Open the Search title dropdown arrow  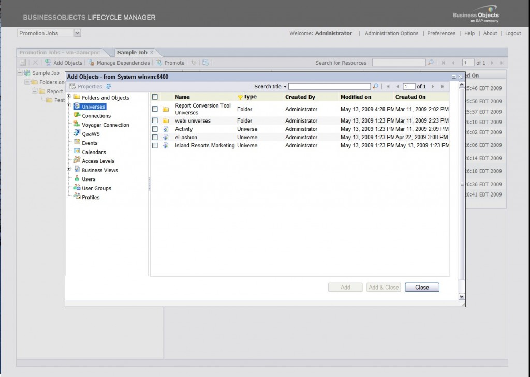tap(285, 87)
